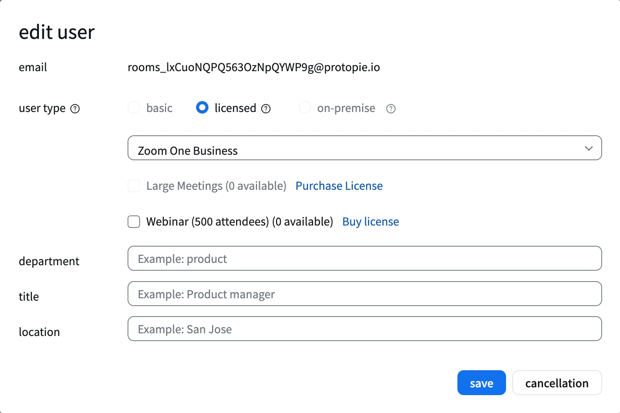
Task: Click the cancellation button
Action: [x=557, y=383]
